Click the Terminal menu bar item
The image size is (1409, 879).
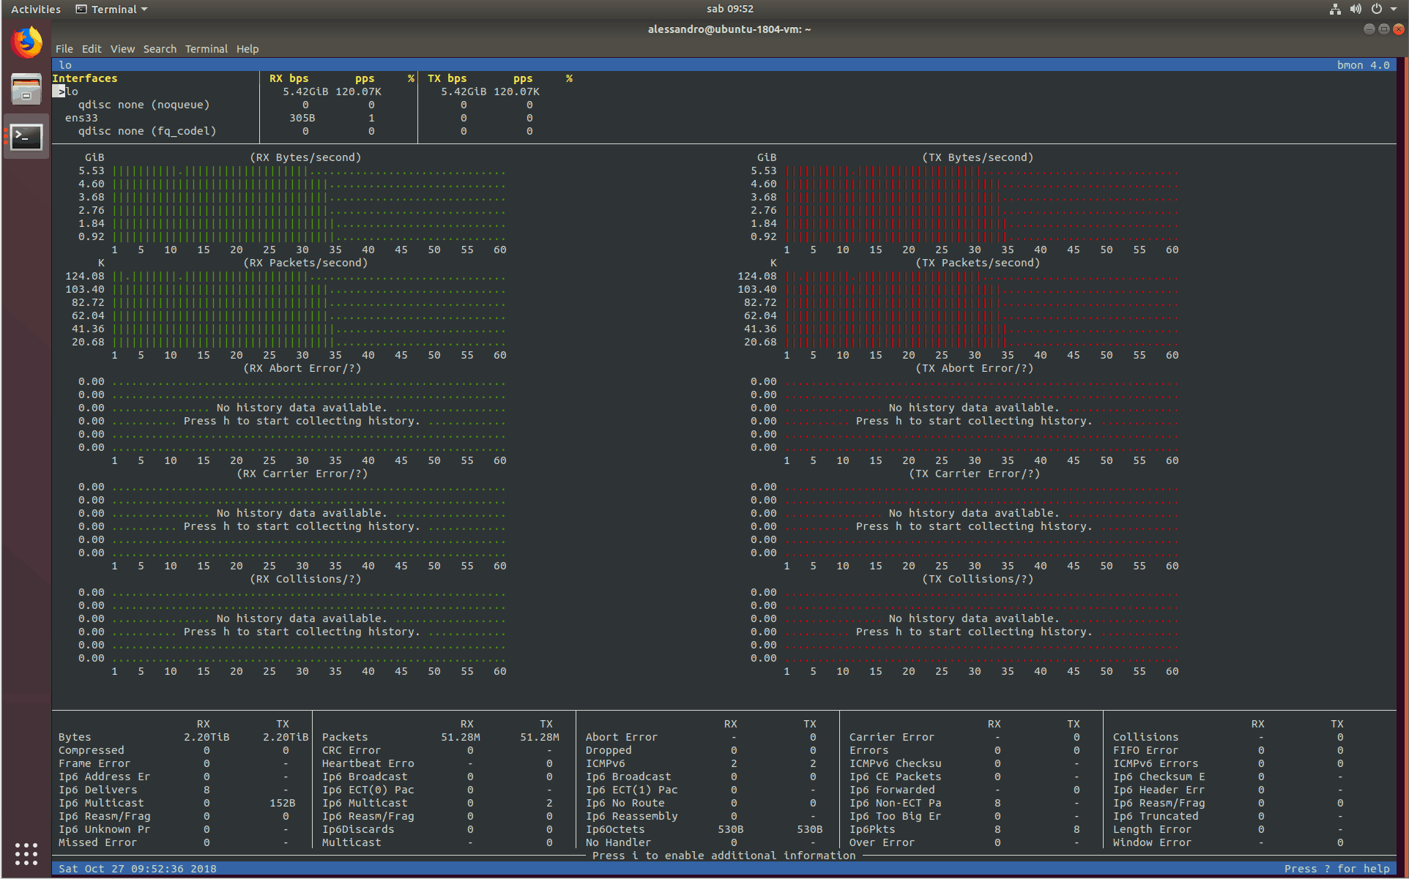[207, 48]
